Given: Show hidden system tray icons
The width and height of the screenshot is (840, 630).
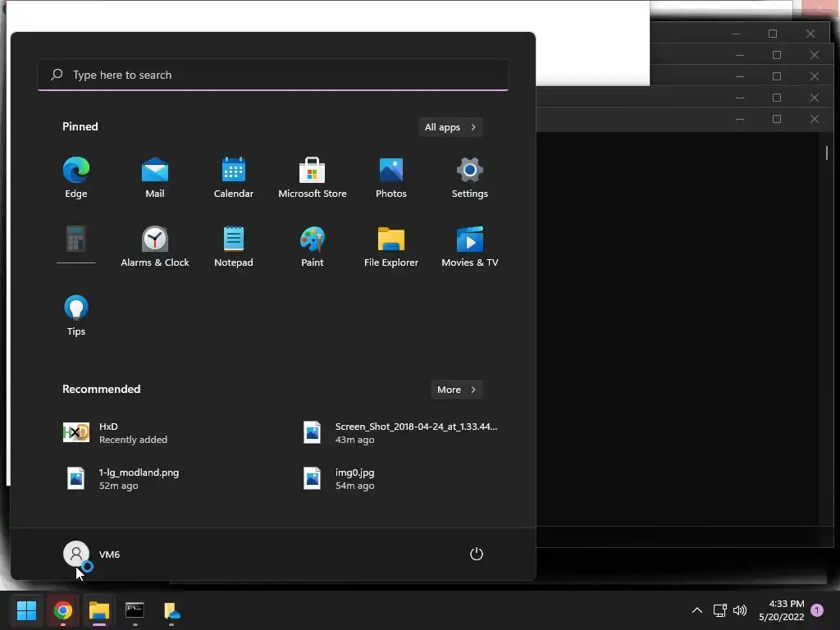Looking at the screenshot, I should click(x=697, y=610).
